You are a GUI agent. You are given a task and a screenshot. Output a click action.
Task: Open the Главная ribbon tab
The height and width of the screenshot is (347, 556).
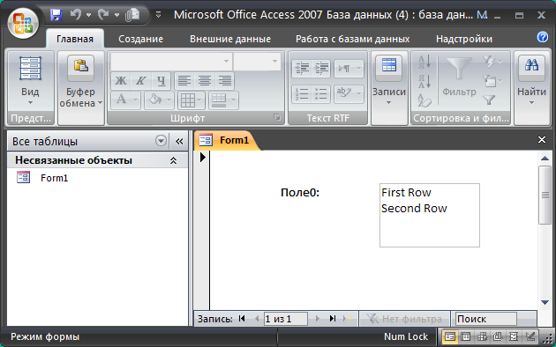pos(75,39)
